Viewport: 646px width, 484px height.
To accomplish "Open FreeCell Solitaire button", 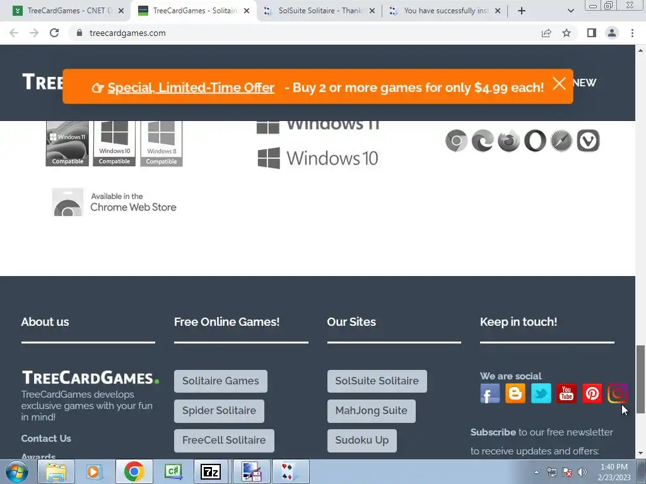I will (x=224, y=441).
